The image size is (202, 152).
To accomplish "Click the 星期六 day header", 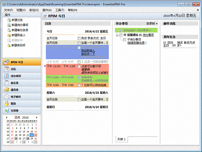I will (x=51, y=93).
